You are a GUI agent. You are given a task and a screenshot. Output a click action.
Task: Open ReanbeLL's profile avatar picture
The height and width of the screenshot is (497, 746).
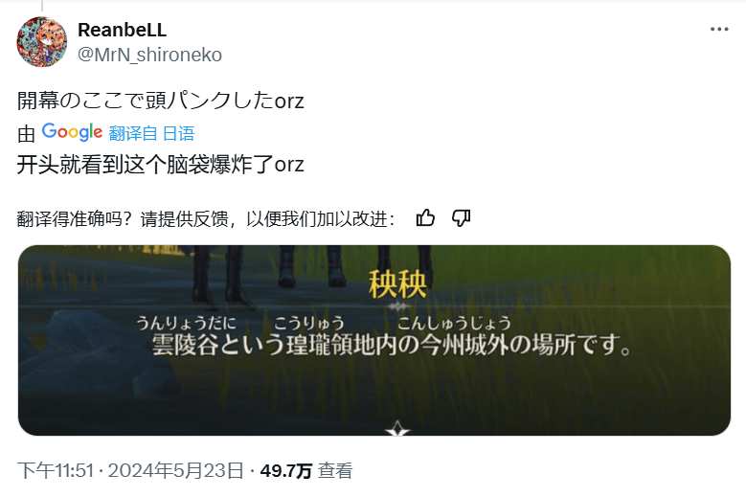click(42, 42)
